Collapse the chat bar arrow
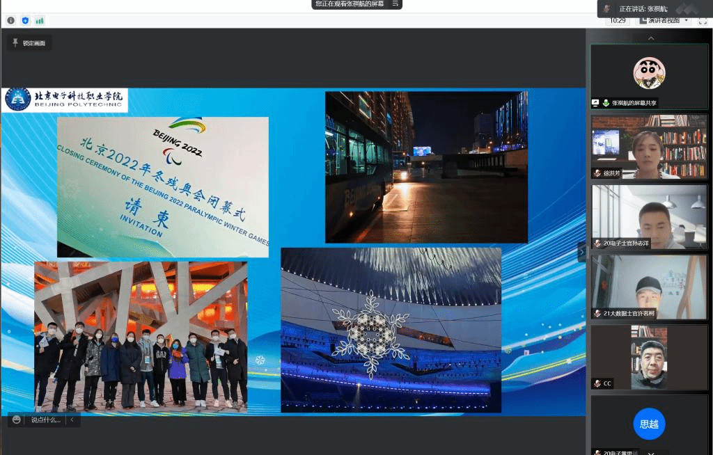713x455 pixels. pyautogui.click(x=72, y=420)
